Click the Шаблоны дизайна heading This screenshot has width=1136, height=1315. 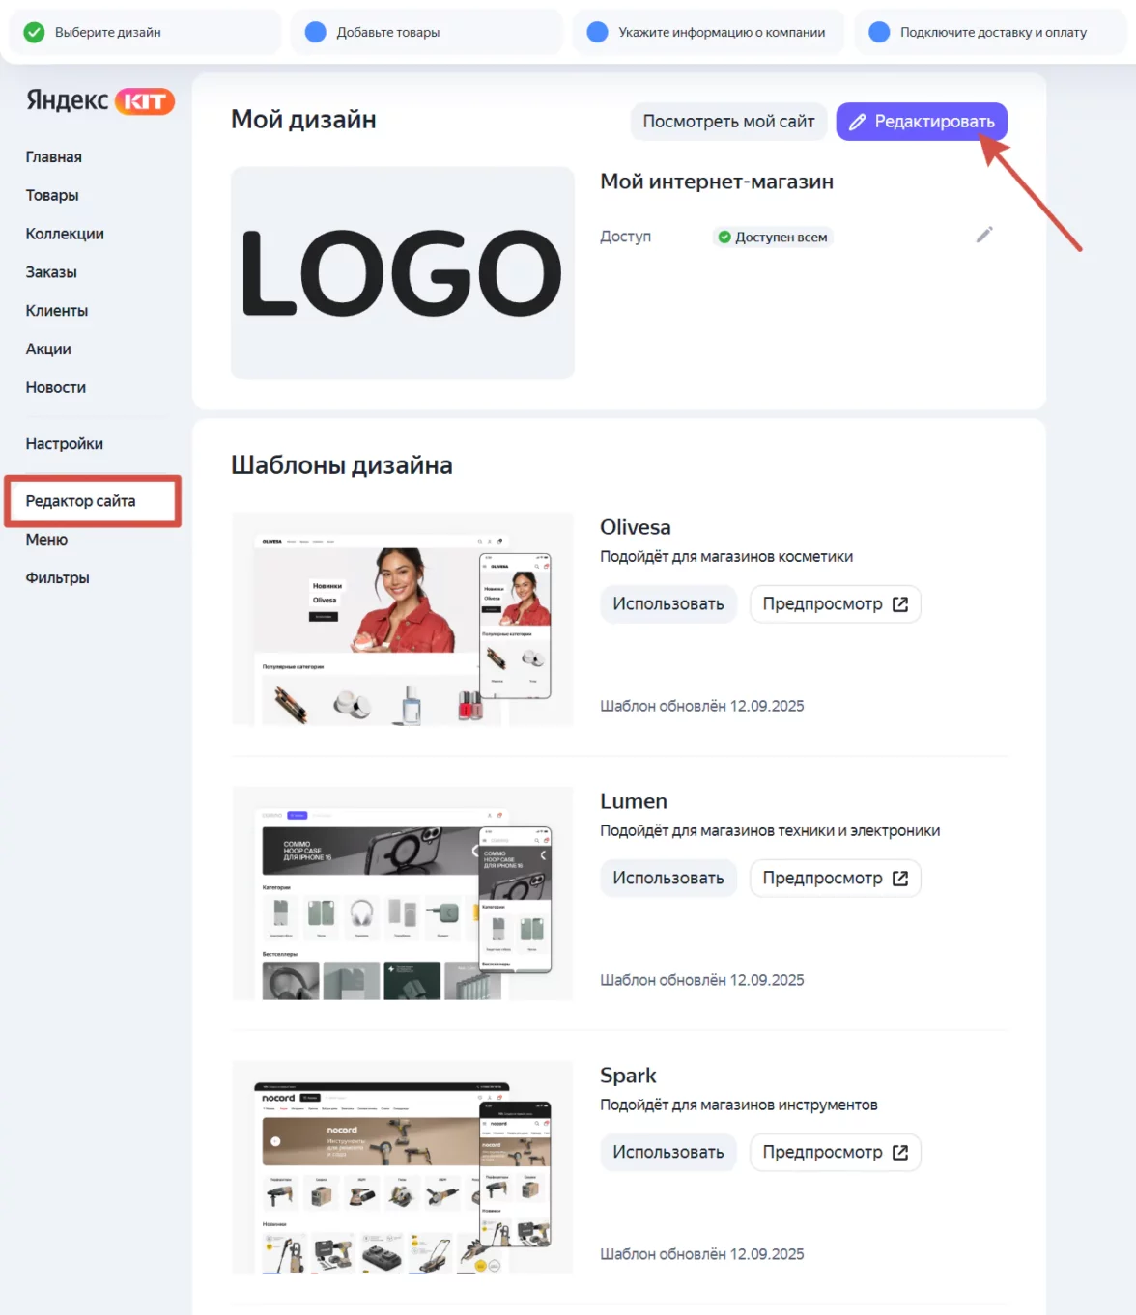tap(342, 465)
